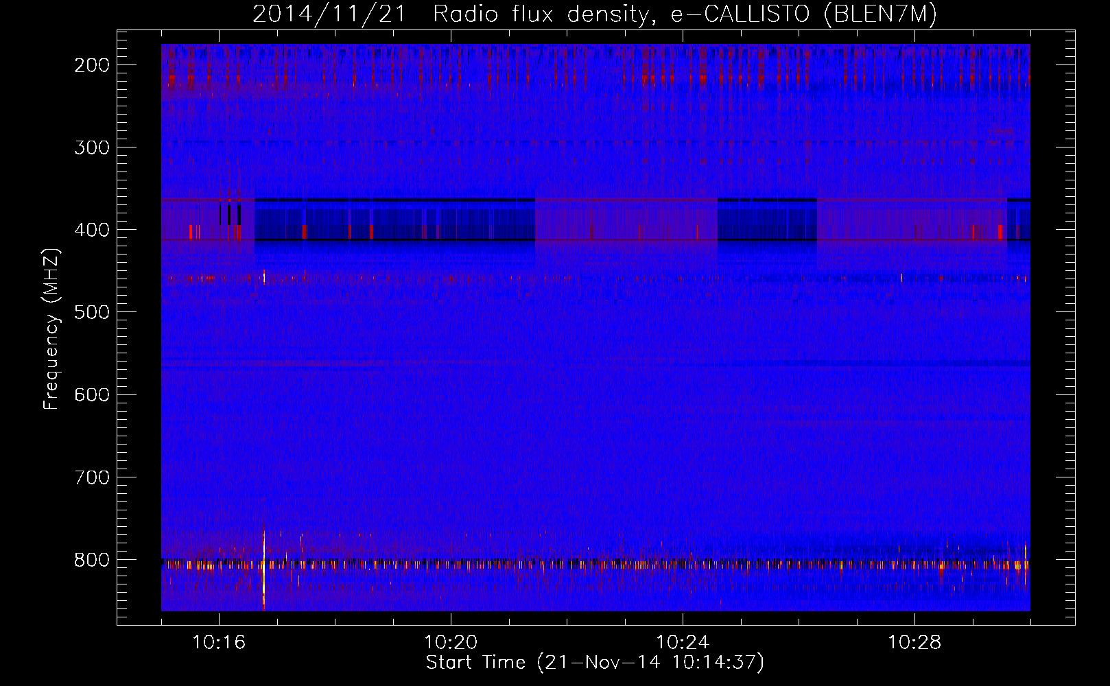
Task: Click the 10:28 time tick label
Action: pos(914,643)
